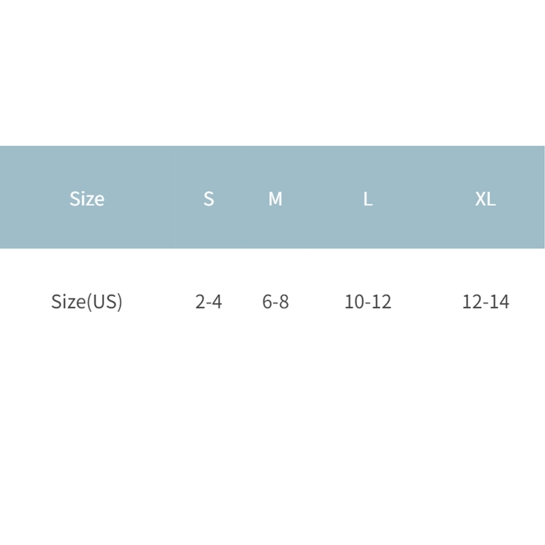Select the 6-8 US size value
Image resolution: width=545 pixels, height=545 pixels.
tap(275, 301)
